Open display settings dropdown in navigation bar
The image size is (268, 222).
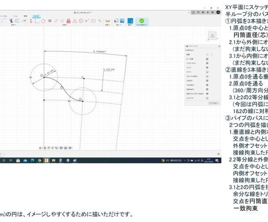pos(61,148)
